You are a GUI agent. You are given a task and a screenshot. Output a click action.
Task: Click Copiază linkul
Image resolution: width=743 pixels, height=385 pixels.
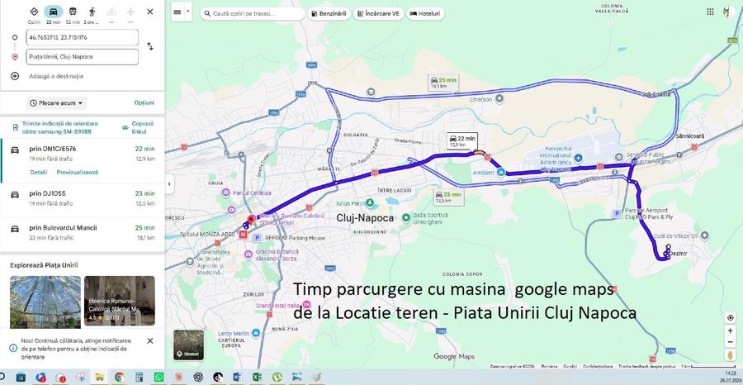[138, 127]
